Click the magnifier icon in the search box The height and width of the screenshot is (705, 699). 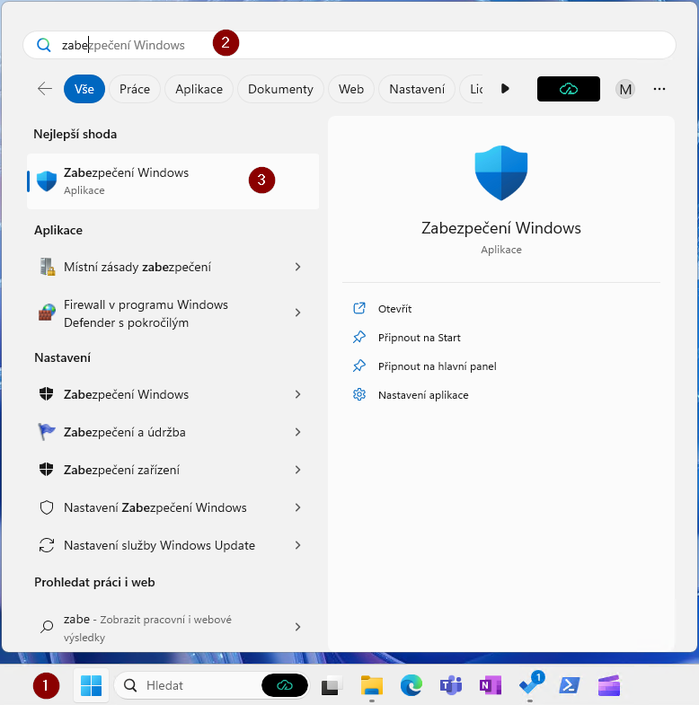44,45
